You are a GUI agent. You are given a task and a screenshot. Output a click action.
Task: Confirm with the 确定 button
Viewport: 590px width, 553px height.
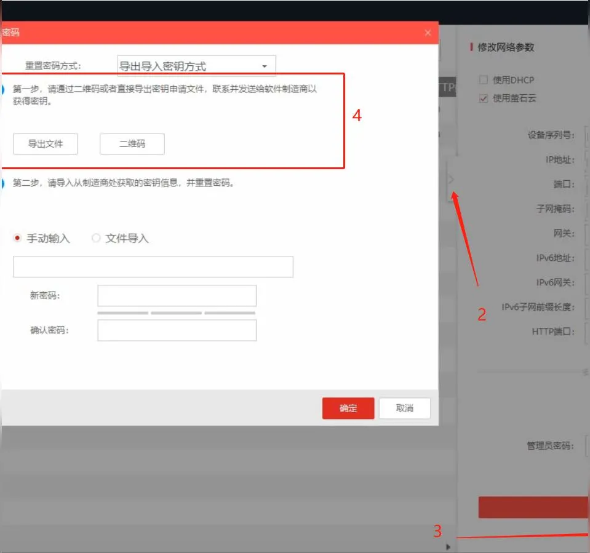(x=348, y=408)
